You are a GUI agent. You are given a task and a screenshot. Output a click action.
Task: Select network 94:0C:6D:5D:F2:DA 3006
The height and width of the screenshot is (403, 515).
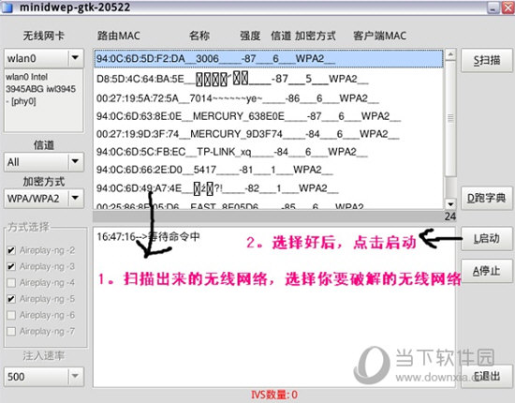pyautogui.click(x=269, y=59)
